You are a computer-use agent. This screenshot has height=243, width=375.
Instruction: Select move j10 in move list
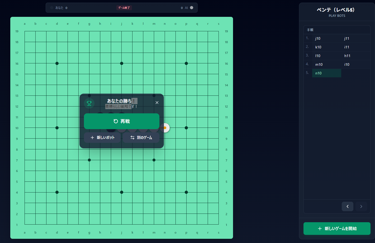(x=318, y=38)
